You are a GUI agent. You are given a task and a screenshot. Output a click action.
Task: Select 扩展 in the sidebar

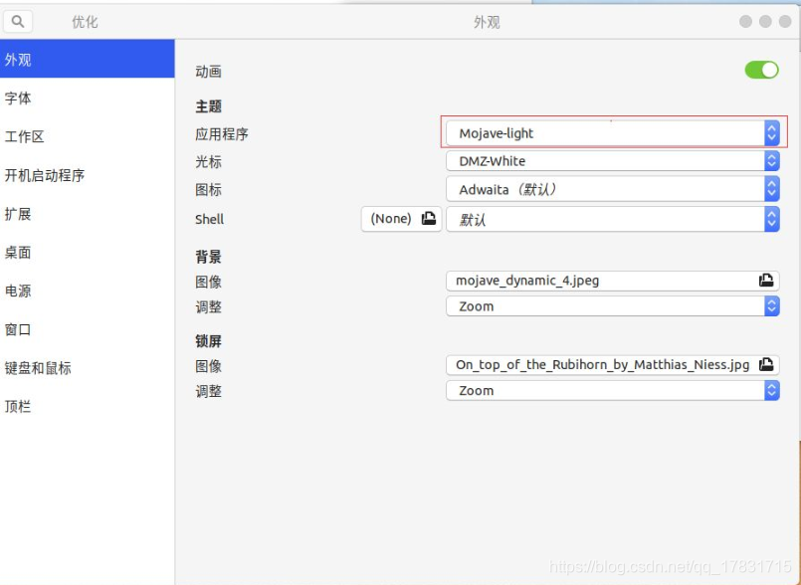[87, 214]
